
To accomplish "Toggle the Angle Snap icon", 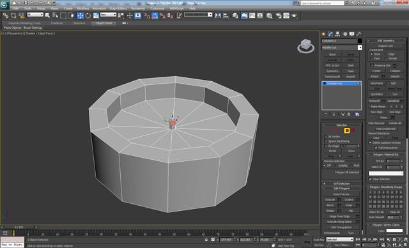I will 155,15.
